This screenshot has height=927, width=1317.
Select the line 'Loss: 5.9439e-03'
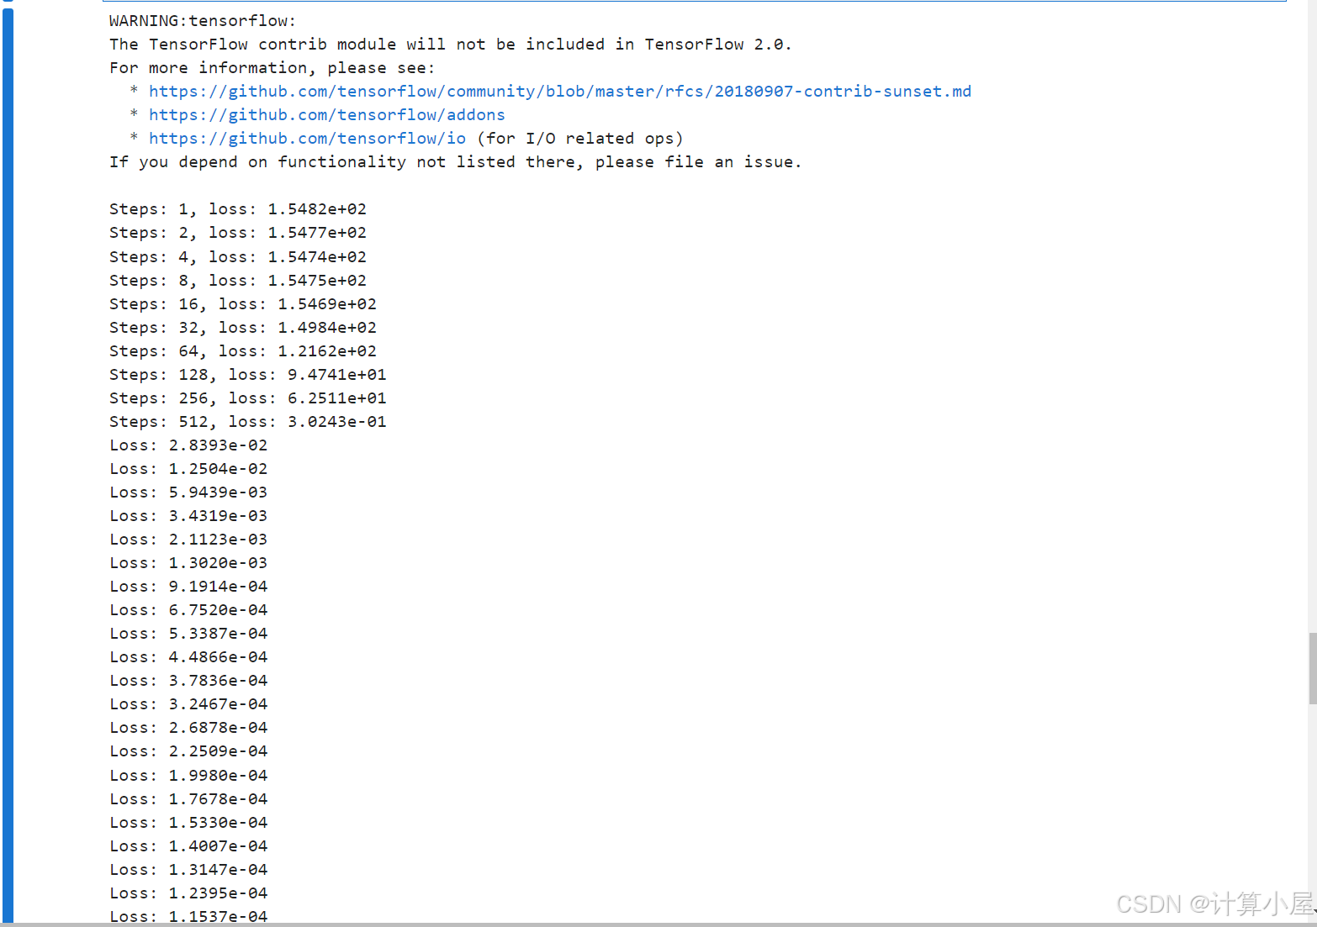pyautogui.click(x=188, y=492)
